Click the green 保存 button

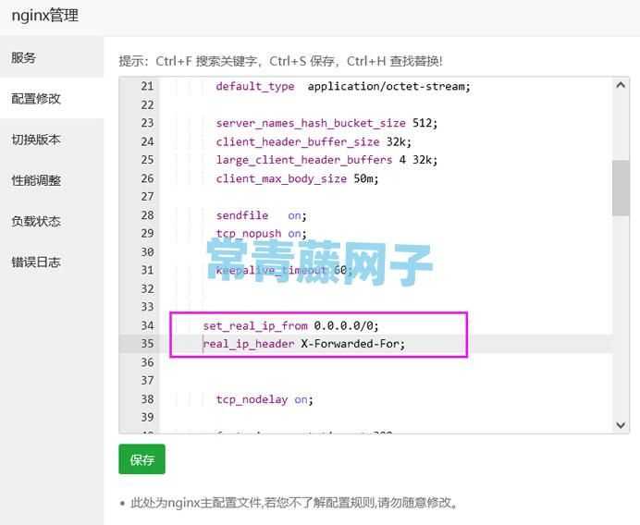[142, 459]
